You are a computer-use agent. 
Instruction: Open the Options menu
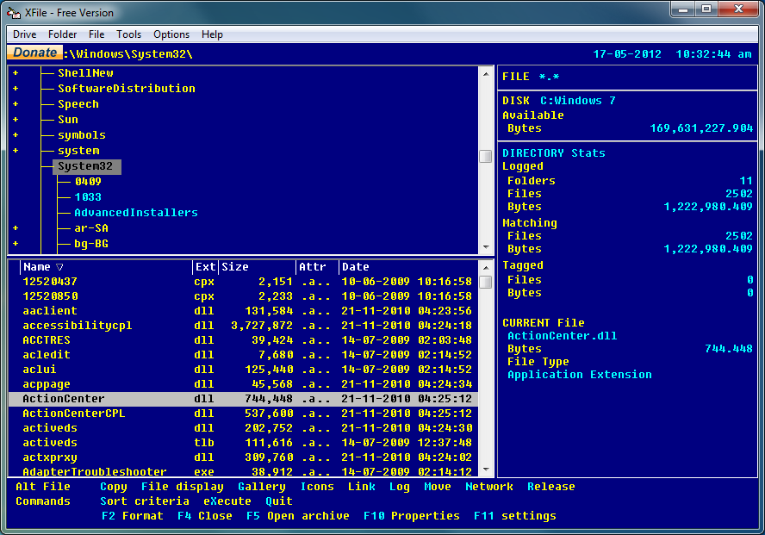pyautogui.click(x=171, y=34)
